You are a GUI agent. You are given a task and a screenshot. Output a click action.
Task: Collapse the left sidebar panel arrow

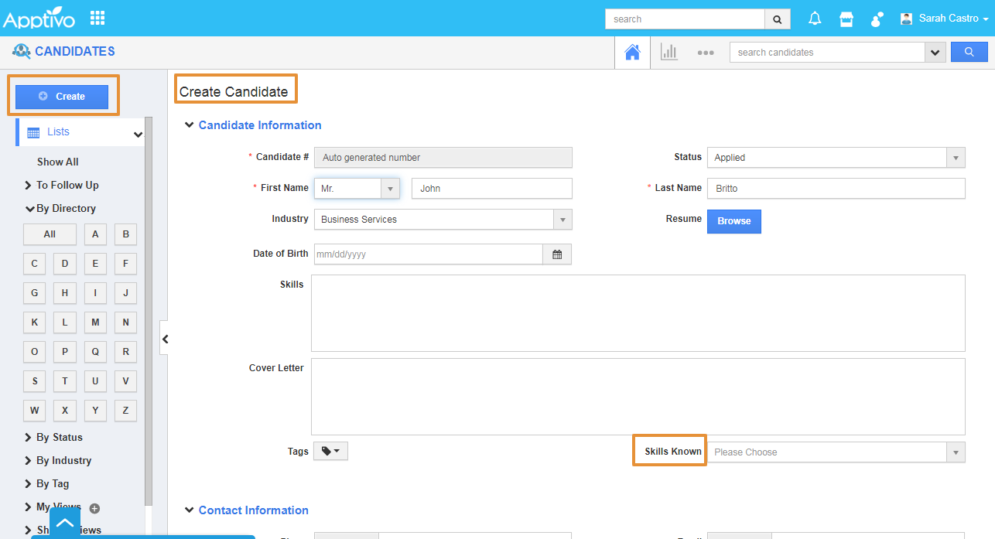(165, 339)
